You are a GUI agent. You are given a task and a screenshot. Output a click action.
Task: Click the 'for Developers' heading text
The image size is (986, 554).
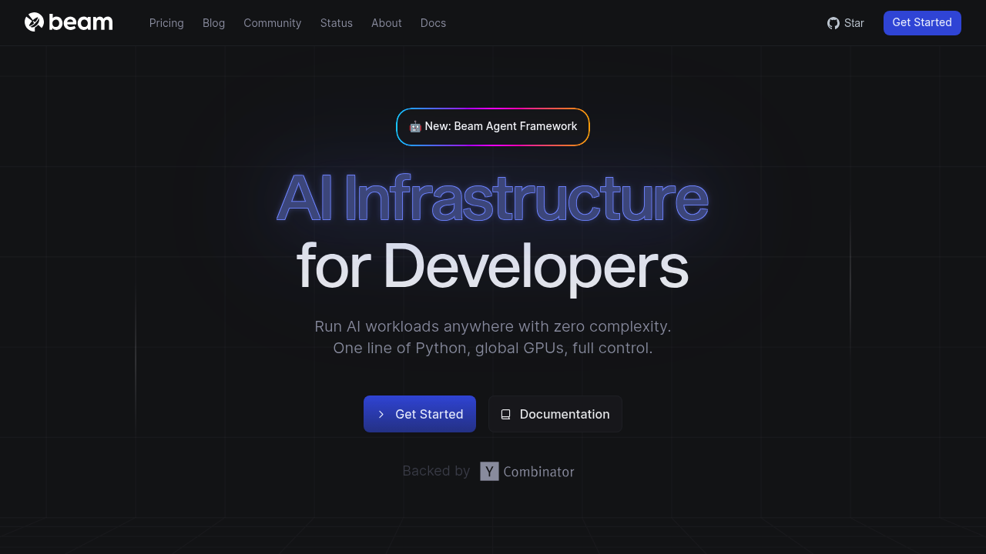tap(492, 266)
